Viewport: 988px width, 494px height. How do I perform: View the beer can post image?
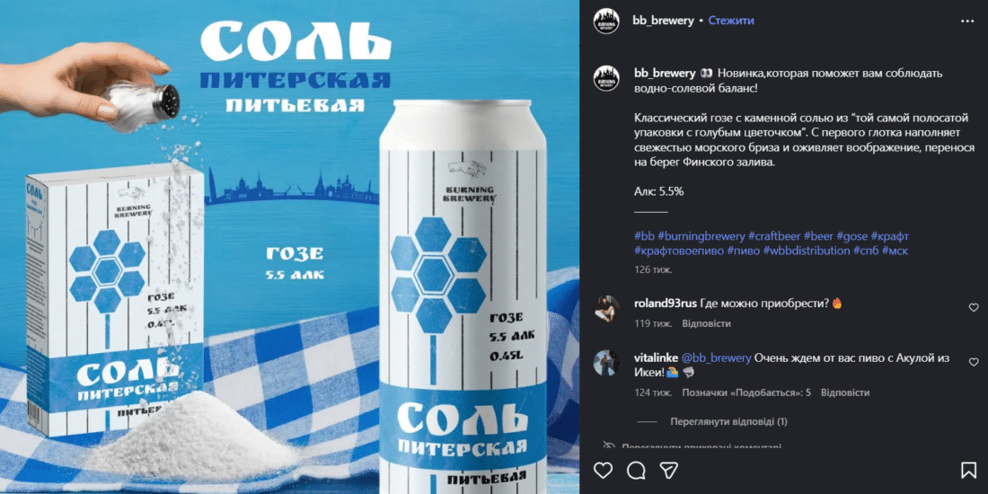point(290,247)
